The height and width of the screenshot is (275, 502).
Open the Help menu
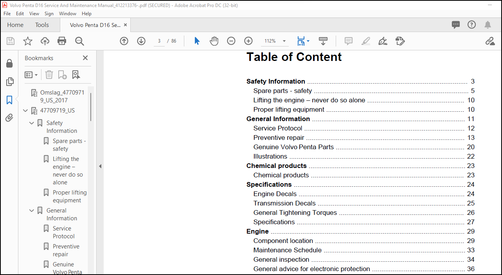coord(86,13)
